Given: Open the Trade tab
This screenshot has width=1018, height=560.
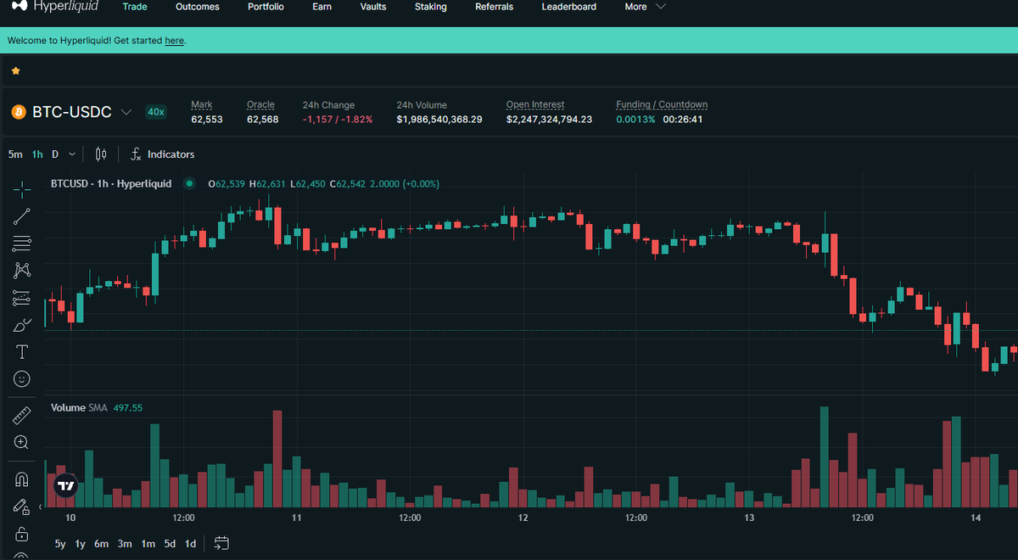Looking at the screenshot, I should [x=134, y=7].
